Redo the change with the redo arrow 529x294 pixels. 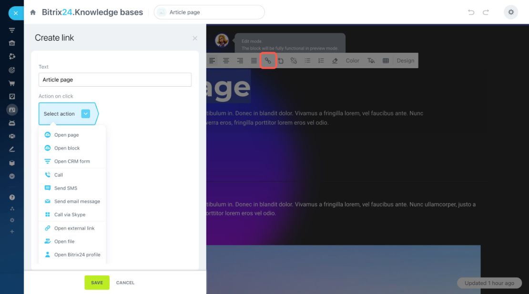point(486,12)
